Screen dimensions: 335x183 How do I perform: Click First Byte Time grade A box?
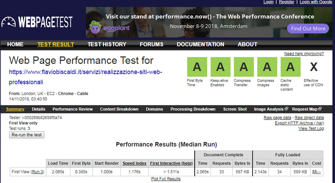tap(197, 67)
